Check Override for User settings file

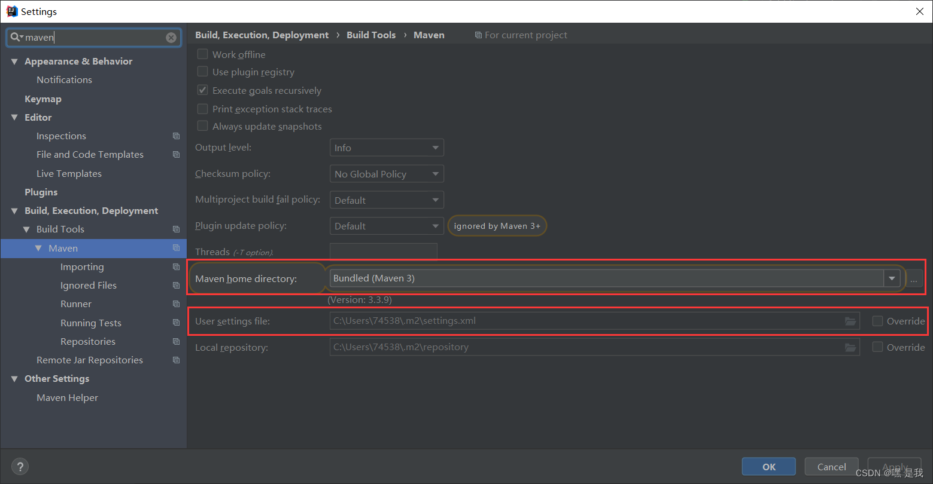(x=877, y=321)
